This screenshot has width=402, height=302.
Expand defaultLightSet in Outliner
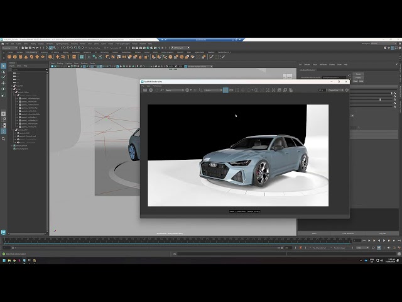tap(12, 145)
